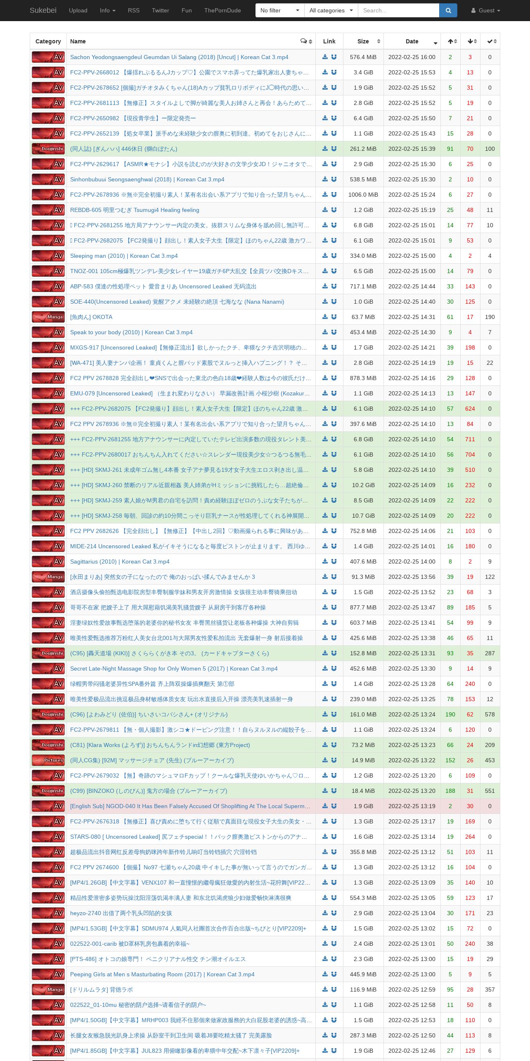The image size is (530, 1061).
Task: Open magnet link for heyzo-2740 row
Action: [x=334, y=913]
